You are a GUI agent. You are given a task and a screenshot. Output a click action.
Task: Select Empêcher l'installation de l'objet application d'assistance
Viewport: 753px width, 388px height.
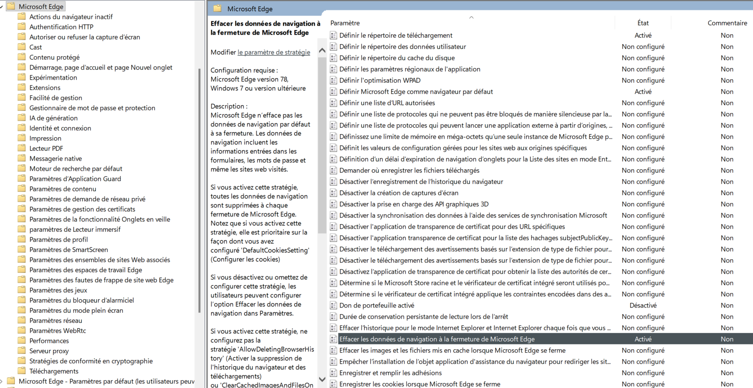tap(475, 361)
